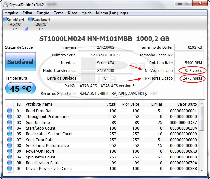This screenshot has width=210, height=179.
Task: Click the scroll up arrow of attribute list
Action: 202,103
